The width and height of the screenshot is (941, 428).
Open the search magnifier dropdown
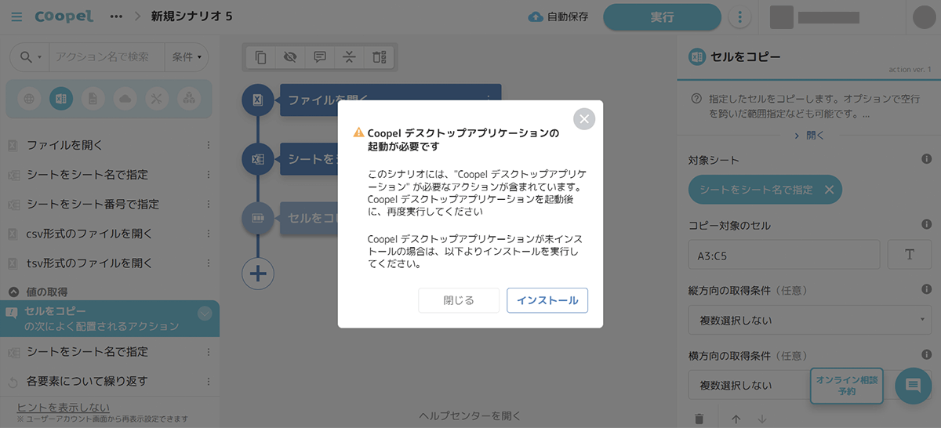[x=30, y=56]
